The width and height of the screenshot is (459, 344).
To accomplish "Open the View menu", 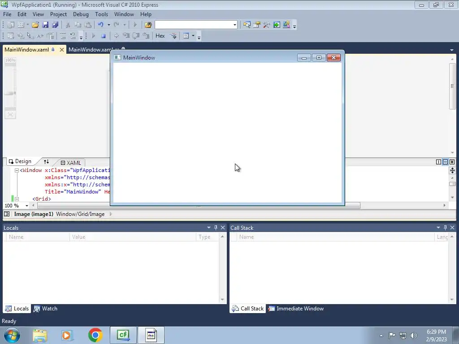I will (39, 14).
